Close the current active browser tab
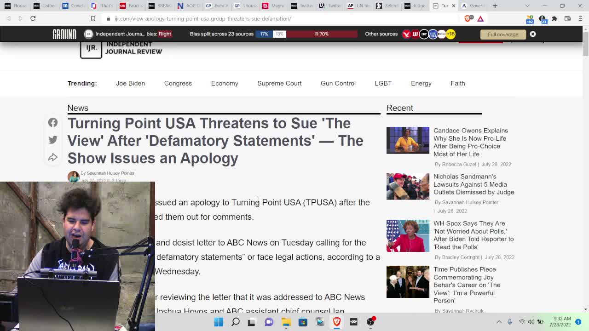589x331 pixels. (x=454, y=6)
